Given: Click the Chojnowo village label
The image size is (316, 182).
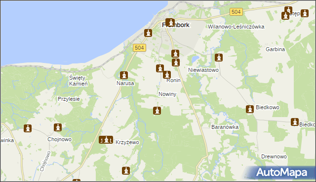Looking at the screenshot, I should click(x=59, y=139).
